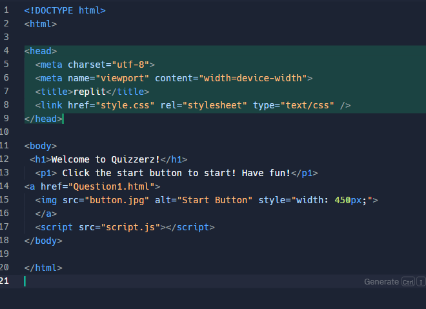Click line number 21 in gutter

point(5,281)
